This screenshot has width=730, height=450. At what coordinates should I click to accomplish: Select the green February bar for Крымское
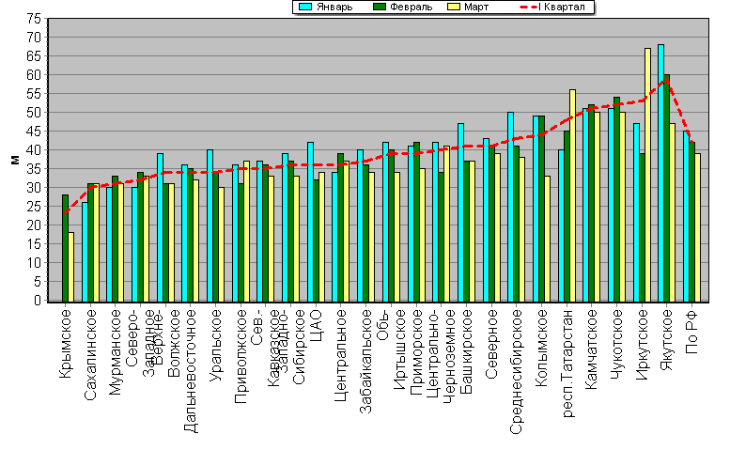click(x=65, y=249)
